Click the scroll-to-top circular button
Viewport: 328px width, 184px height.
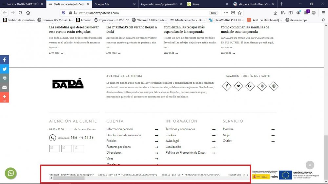[x=310, y=165]
